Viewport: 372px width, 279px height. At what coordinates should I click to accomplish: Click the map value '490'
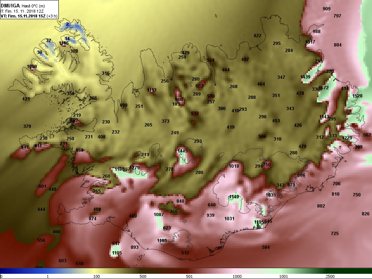tap(124, 105)
